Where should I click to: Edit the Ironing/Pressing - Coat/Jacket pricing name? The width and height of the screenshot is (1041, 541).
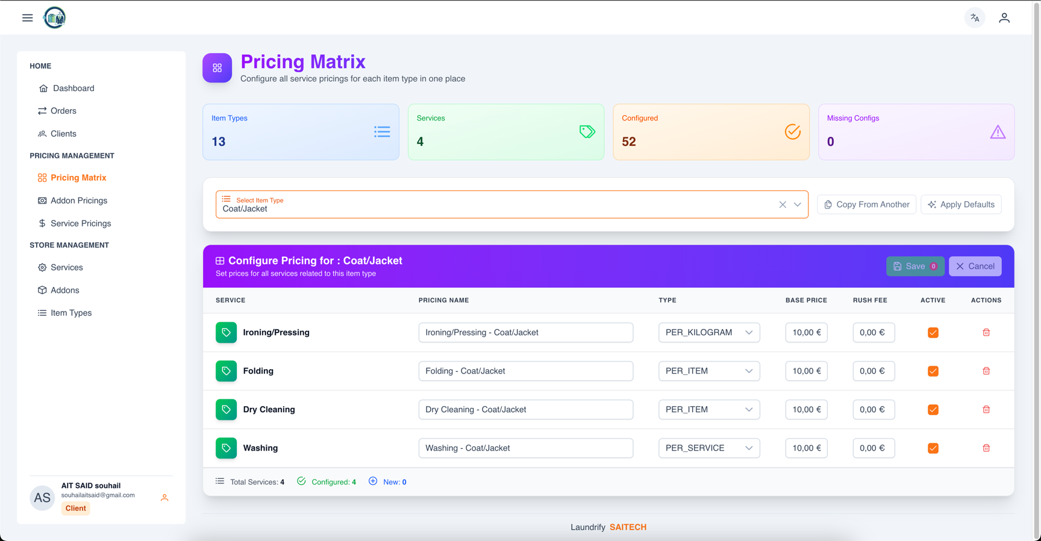526,333
